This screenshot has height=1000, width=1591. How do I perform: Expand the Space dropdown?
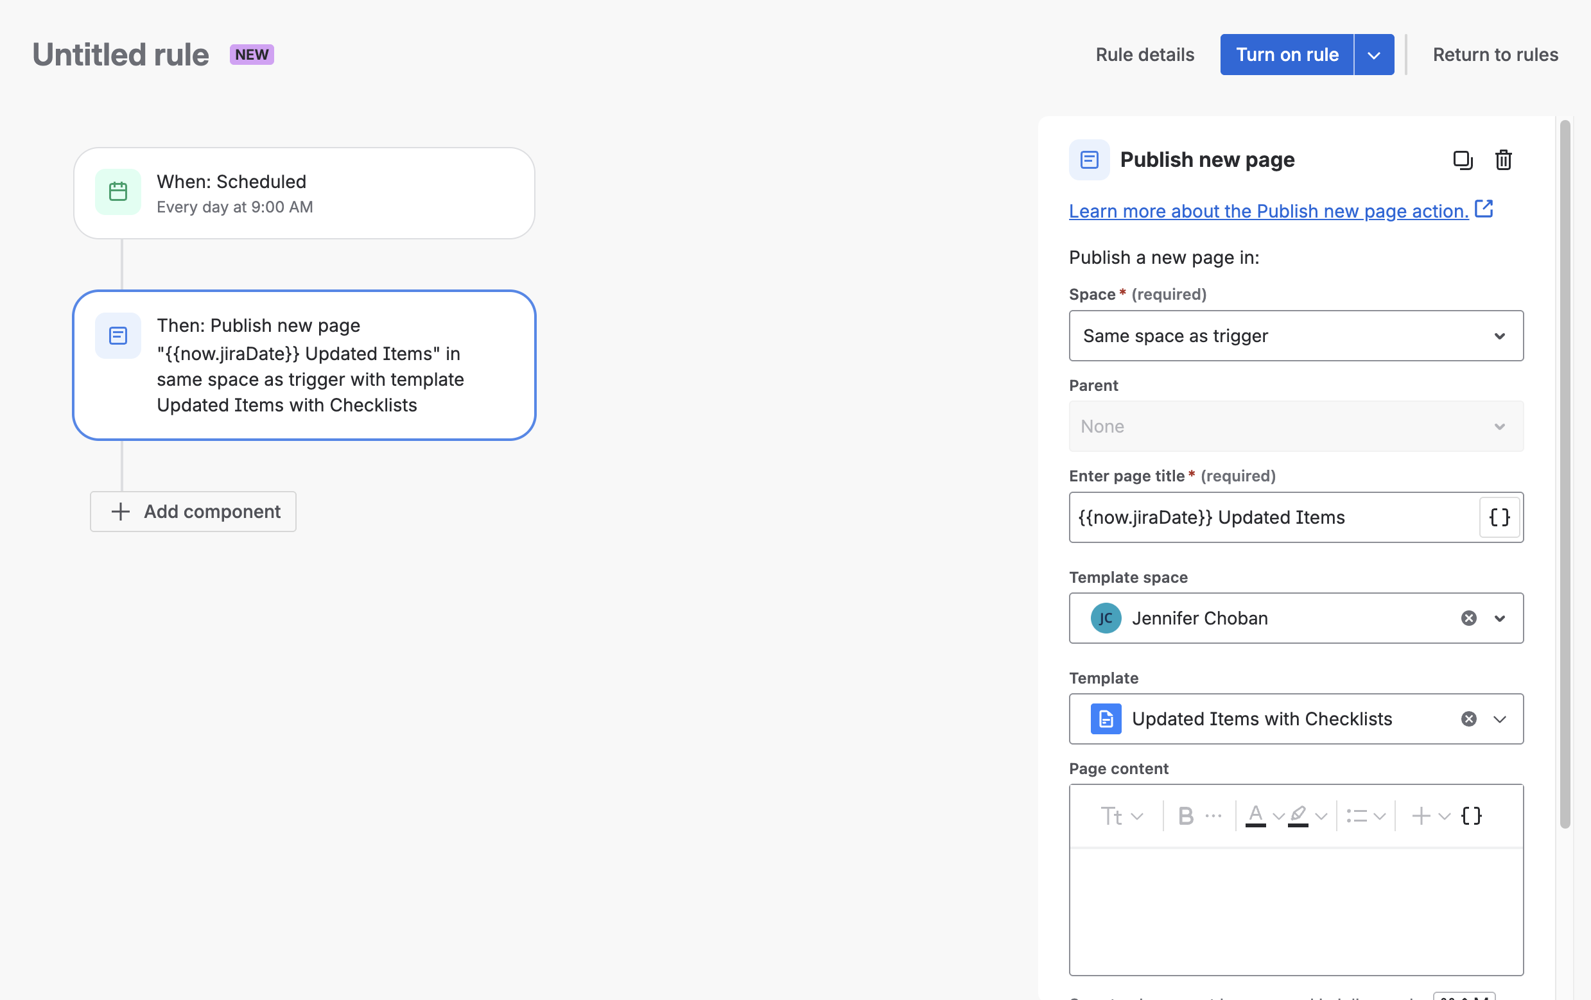click(x=1499, y=336)
